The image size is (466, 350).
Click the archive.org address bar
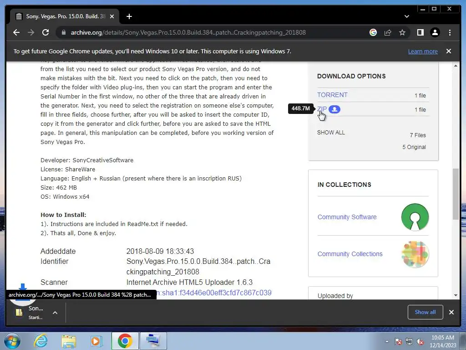(188, 32)
